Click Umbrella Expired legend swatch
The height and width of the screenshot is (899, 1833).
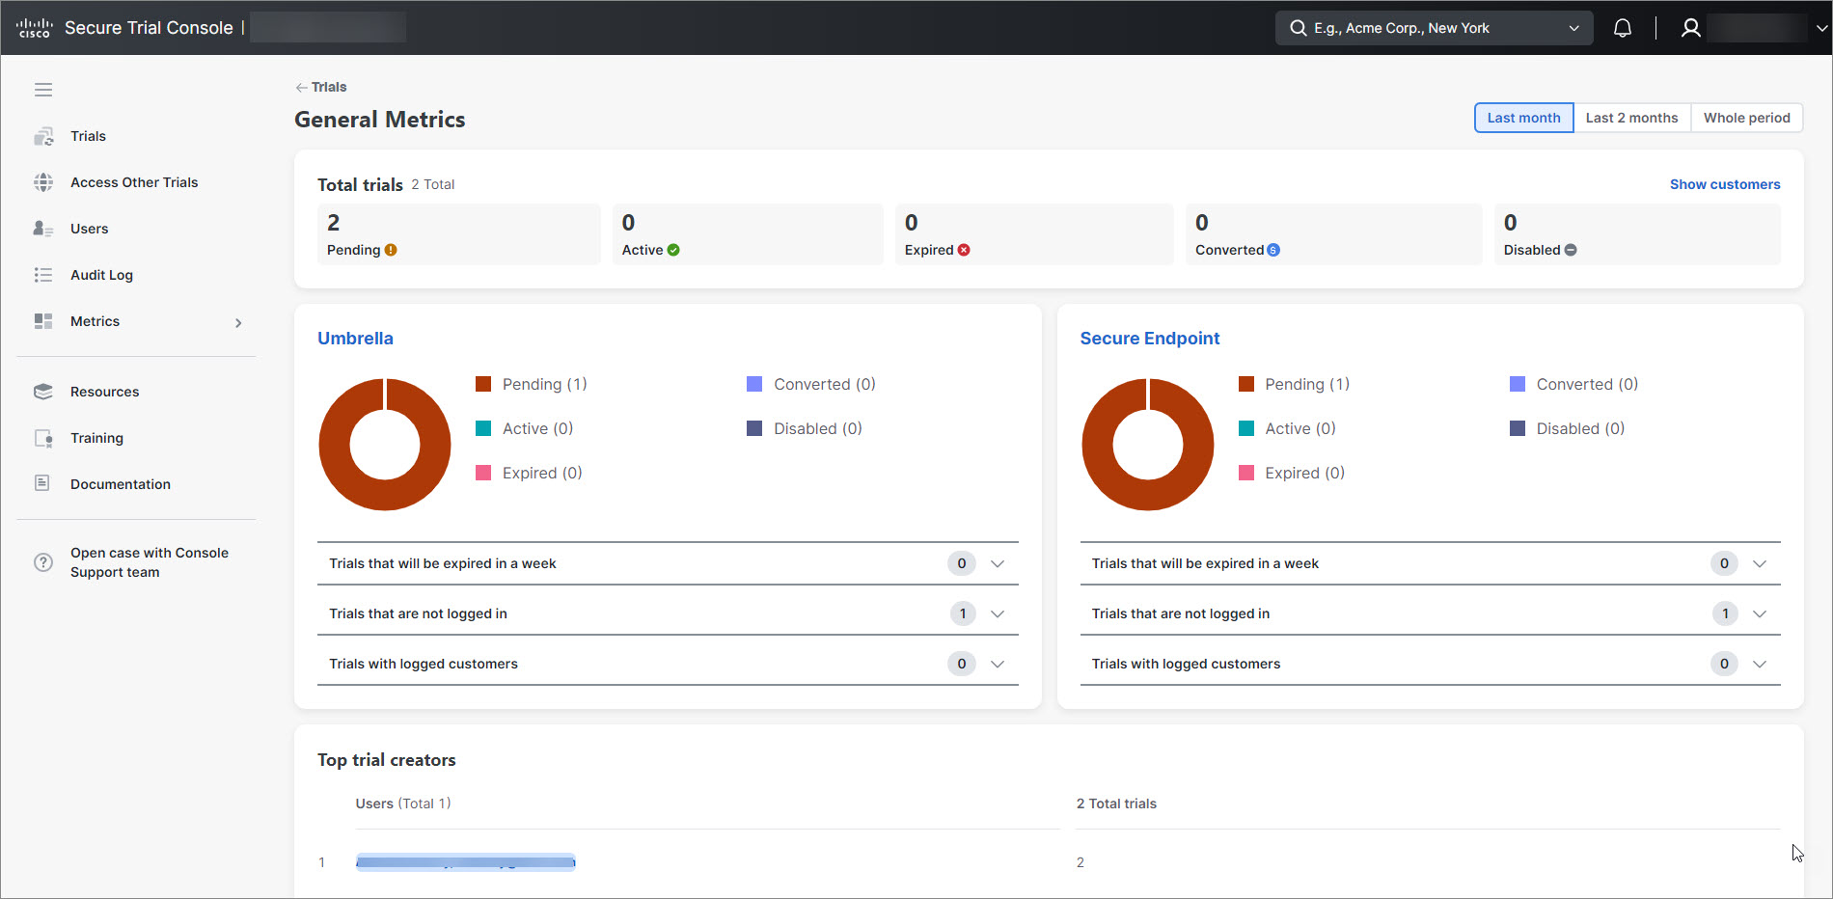tap(483, 473)
